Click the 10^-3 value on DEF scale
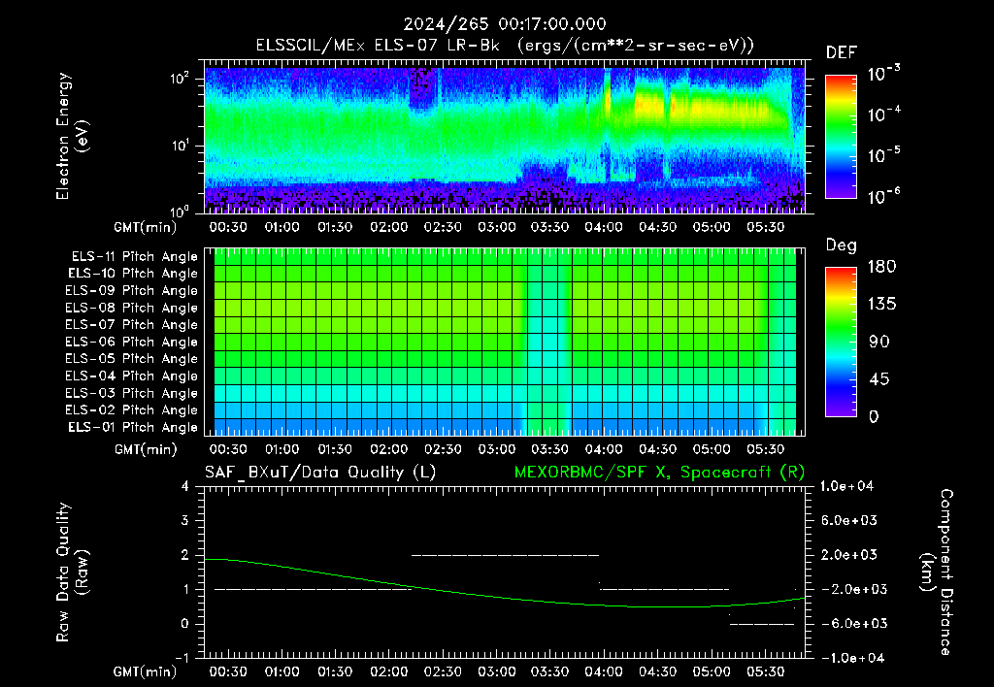Image resolution: width=994 pixels, height=687 pixels. (x=883, y=74)
